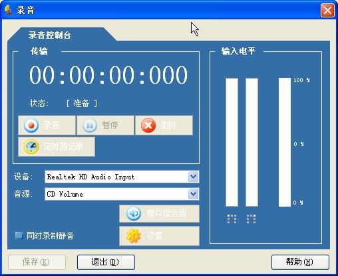The height and width of the screenshot is (276, 338).
Task: Expand the 设备 device dropdown arrow
Action: pyautogui.click(x=193, y=177)
